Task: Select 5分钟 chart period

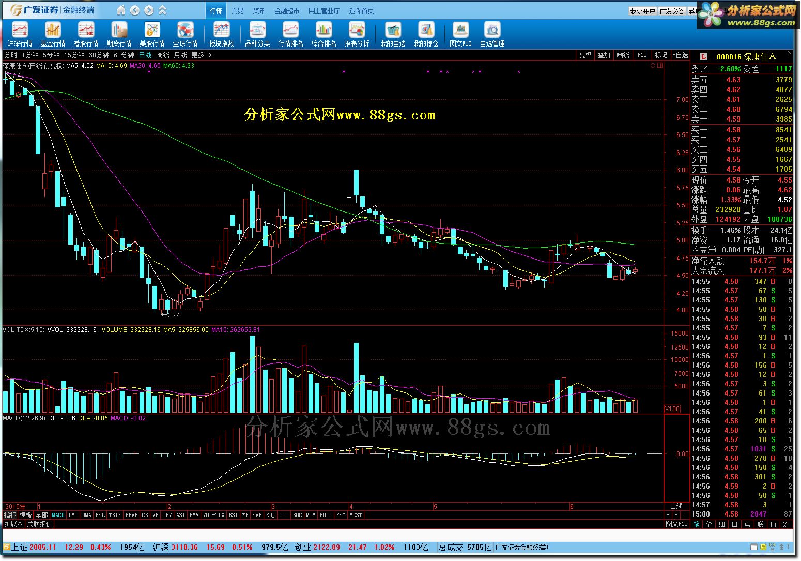Action: pos(51,55)
